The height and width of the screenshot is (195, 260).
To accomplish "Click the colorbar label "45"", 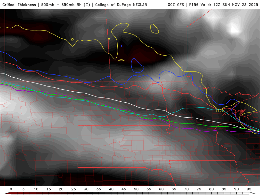I will 124,189.
